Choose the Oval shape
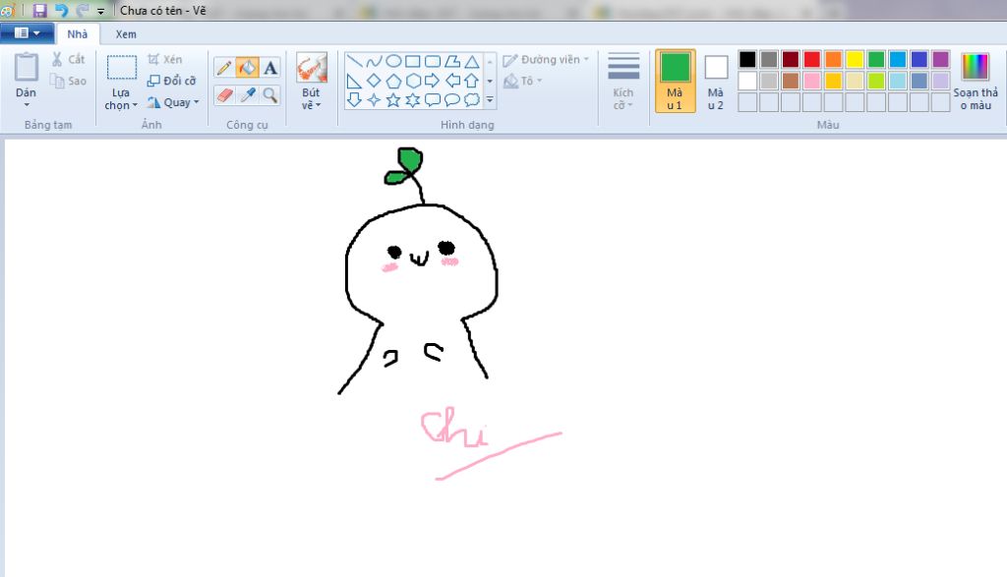 (393, 62)
